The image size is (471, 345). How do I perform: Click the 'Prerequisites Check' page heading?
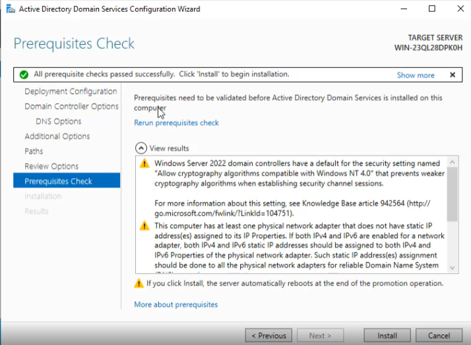tap(74, 44)
